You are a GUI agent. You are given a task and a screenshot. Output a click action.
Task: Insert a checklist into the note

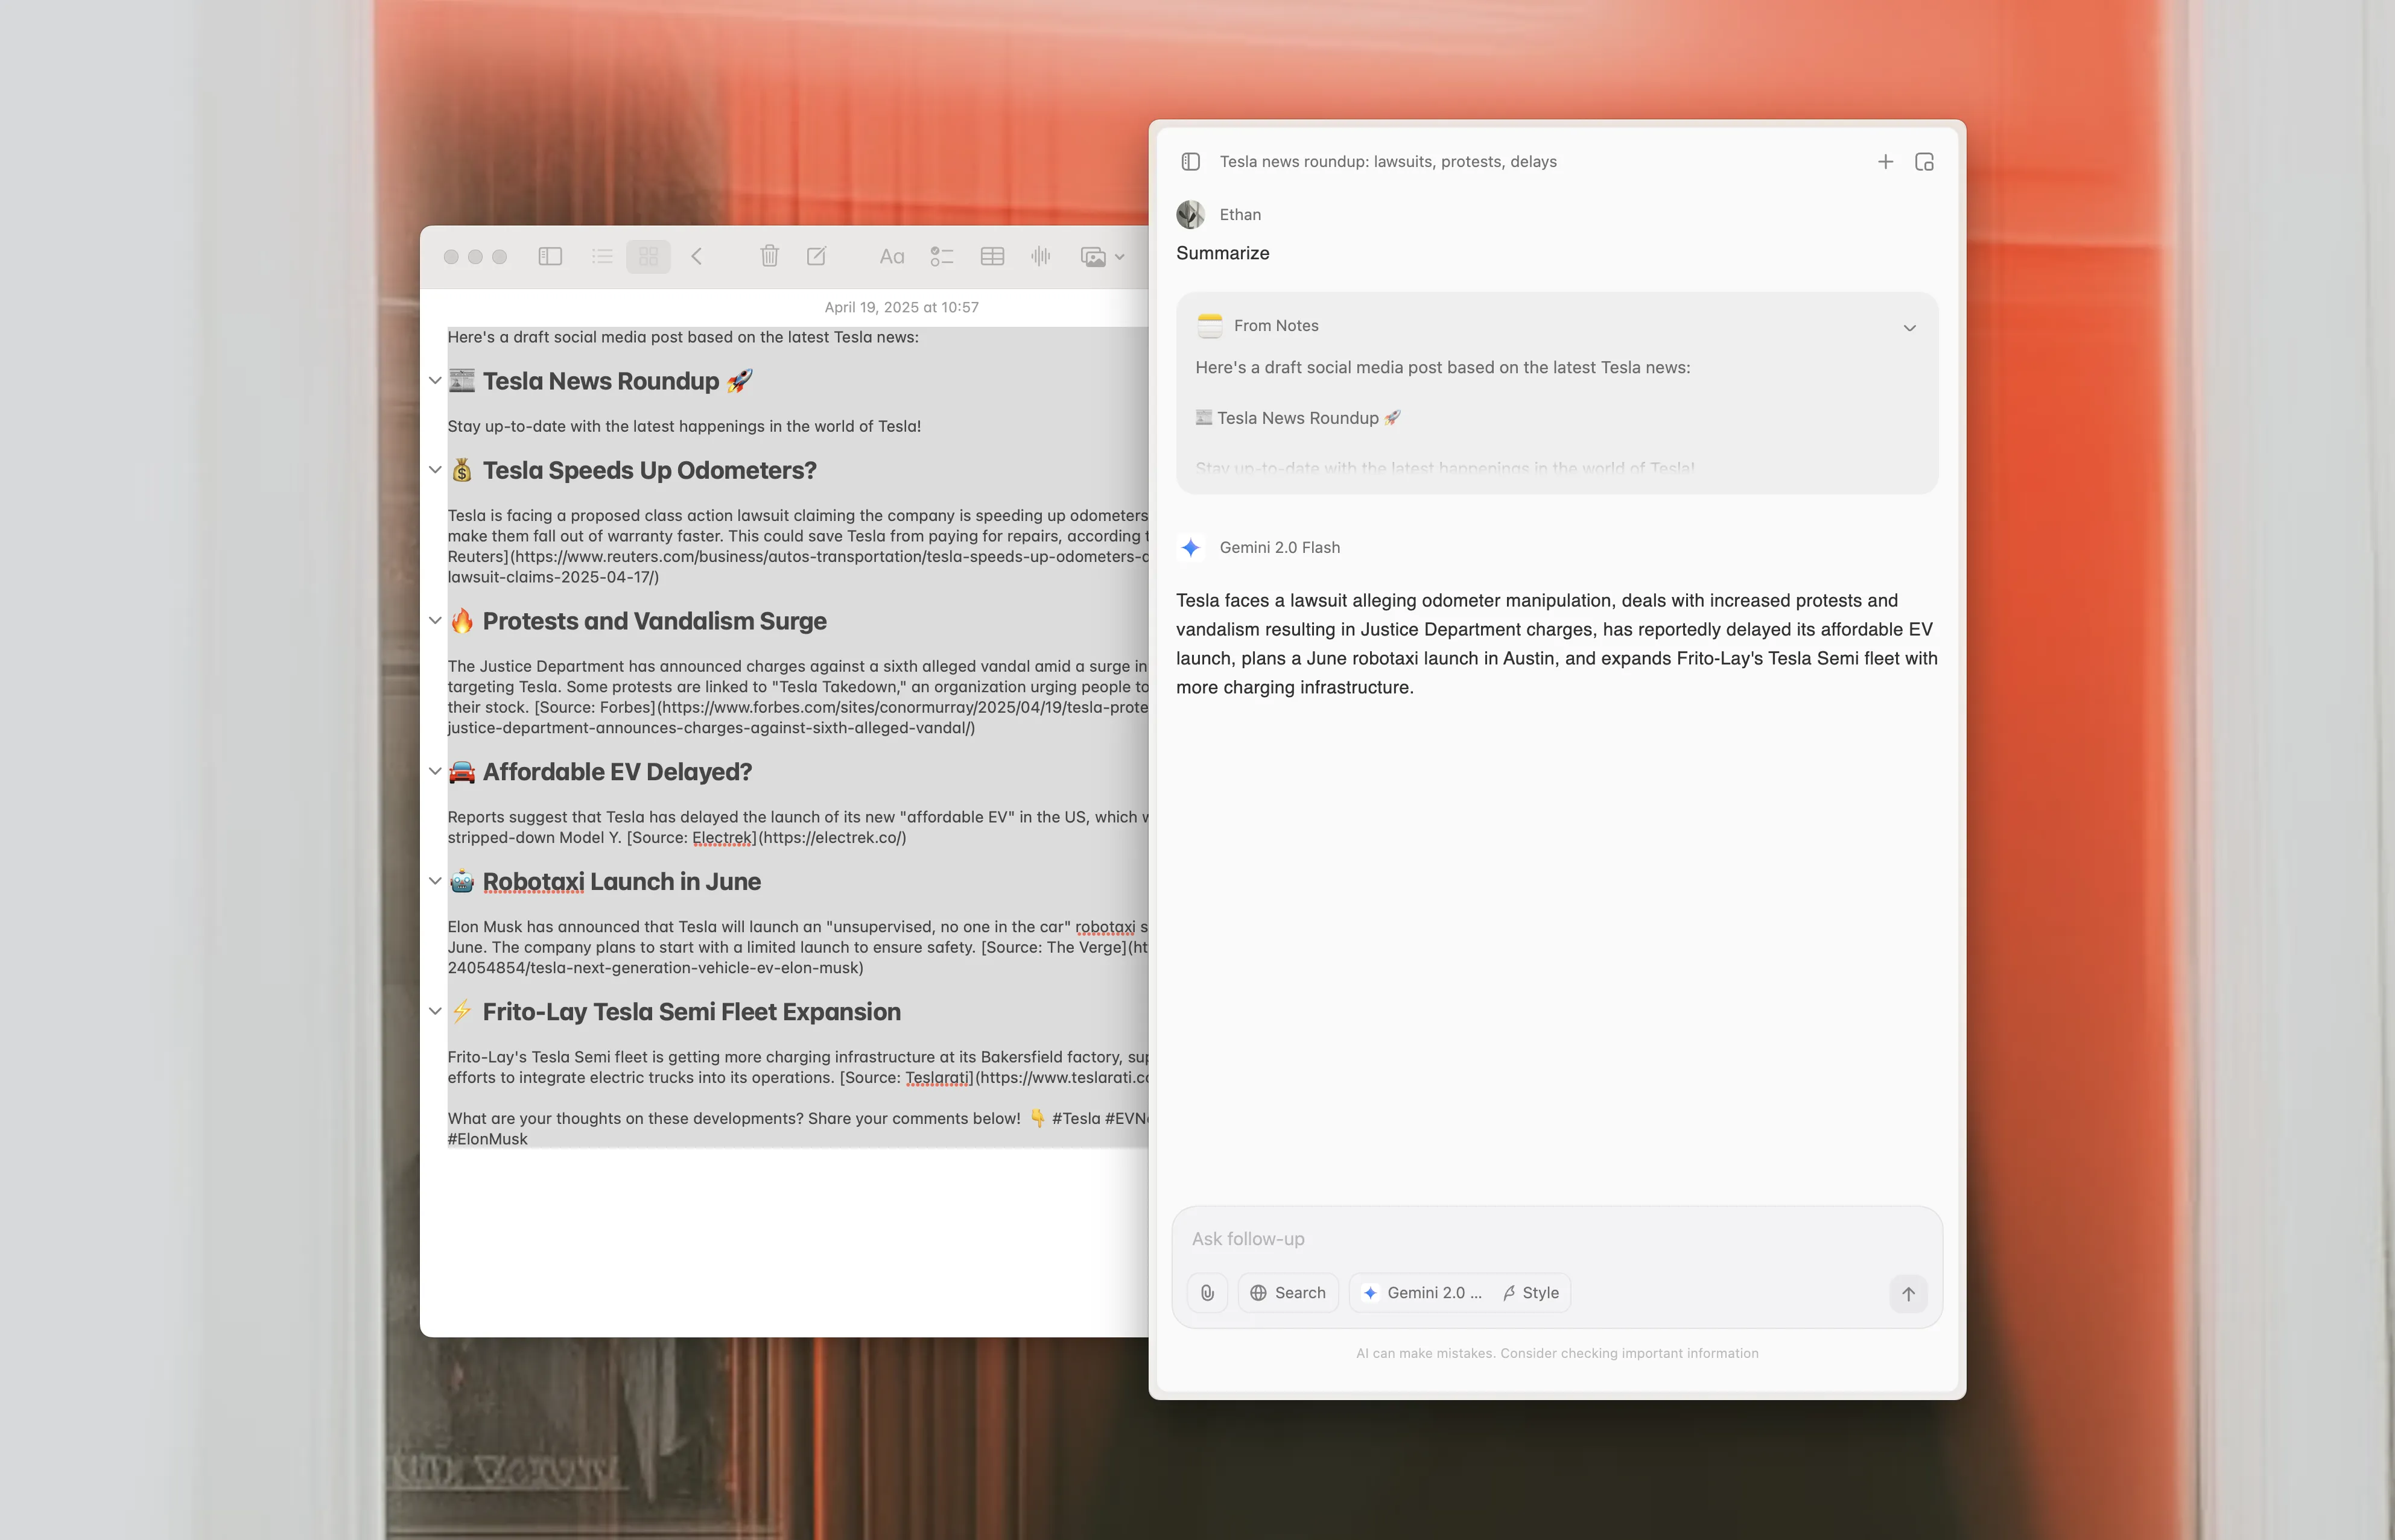pyautogui.click(x=941, y=256)
